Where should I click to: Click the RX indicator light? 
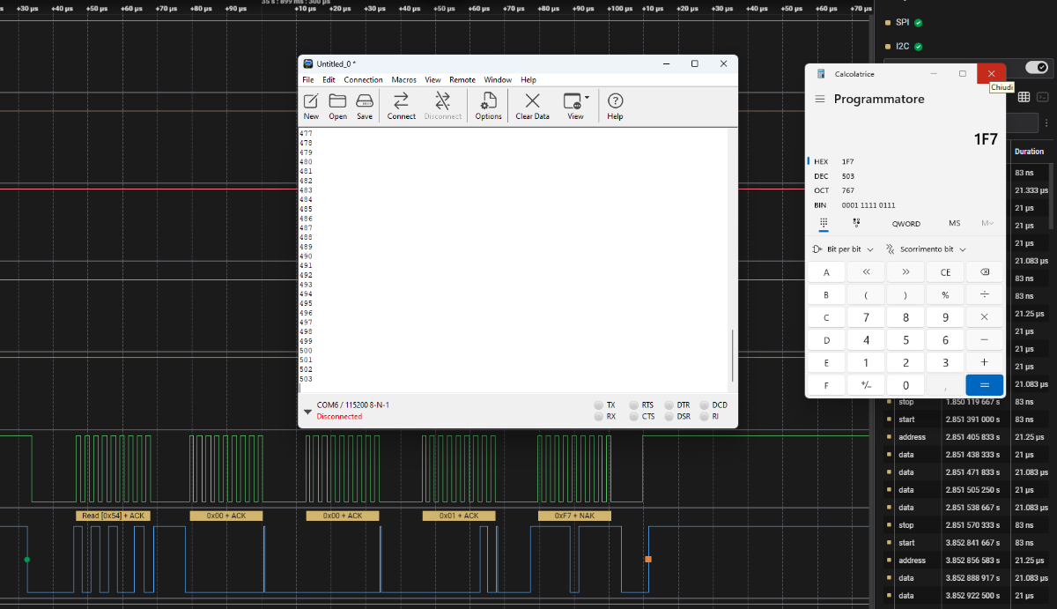(599, 416)
